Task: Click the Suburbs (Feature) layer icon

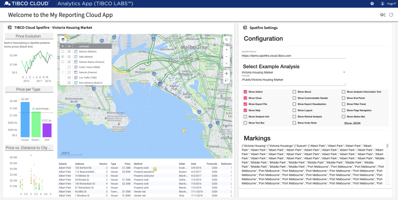Action: [x=76, y=72]
